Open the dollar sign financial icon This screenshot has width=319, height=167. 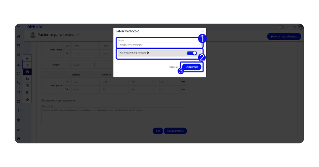coord(18,111)
